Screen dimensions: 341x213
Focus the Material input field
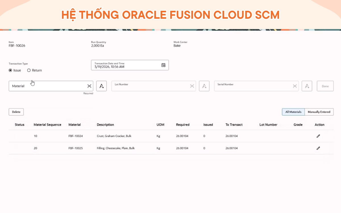[x=51, y=86]
